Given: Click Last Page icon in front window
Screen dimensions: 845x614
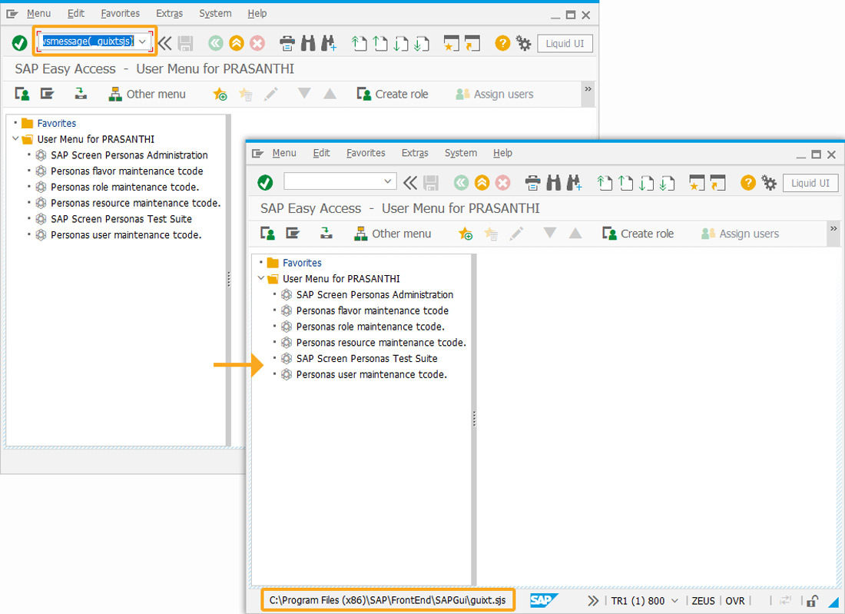Looking at the screenshot, I should [667, 183].
